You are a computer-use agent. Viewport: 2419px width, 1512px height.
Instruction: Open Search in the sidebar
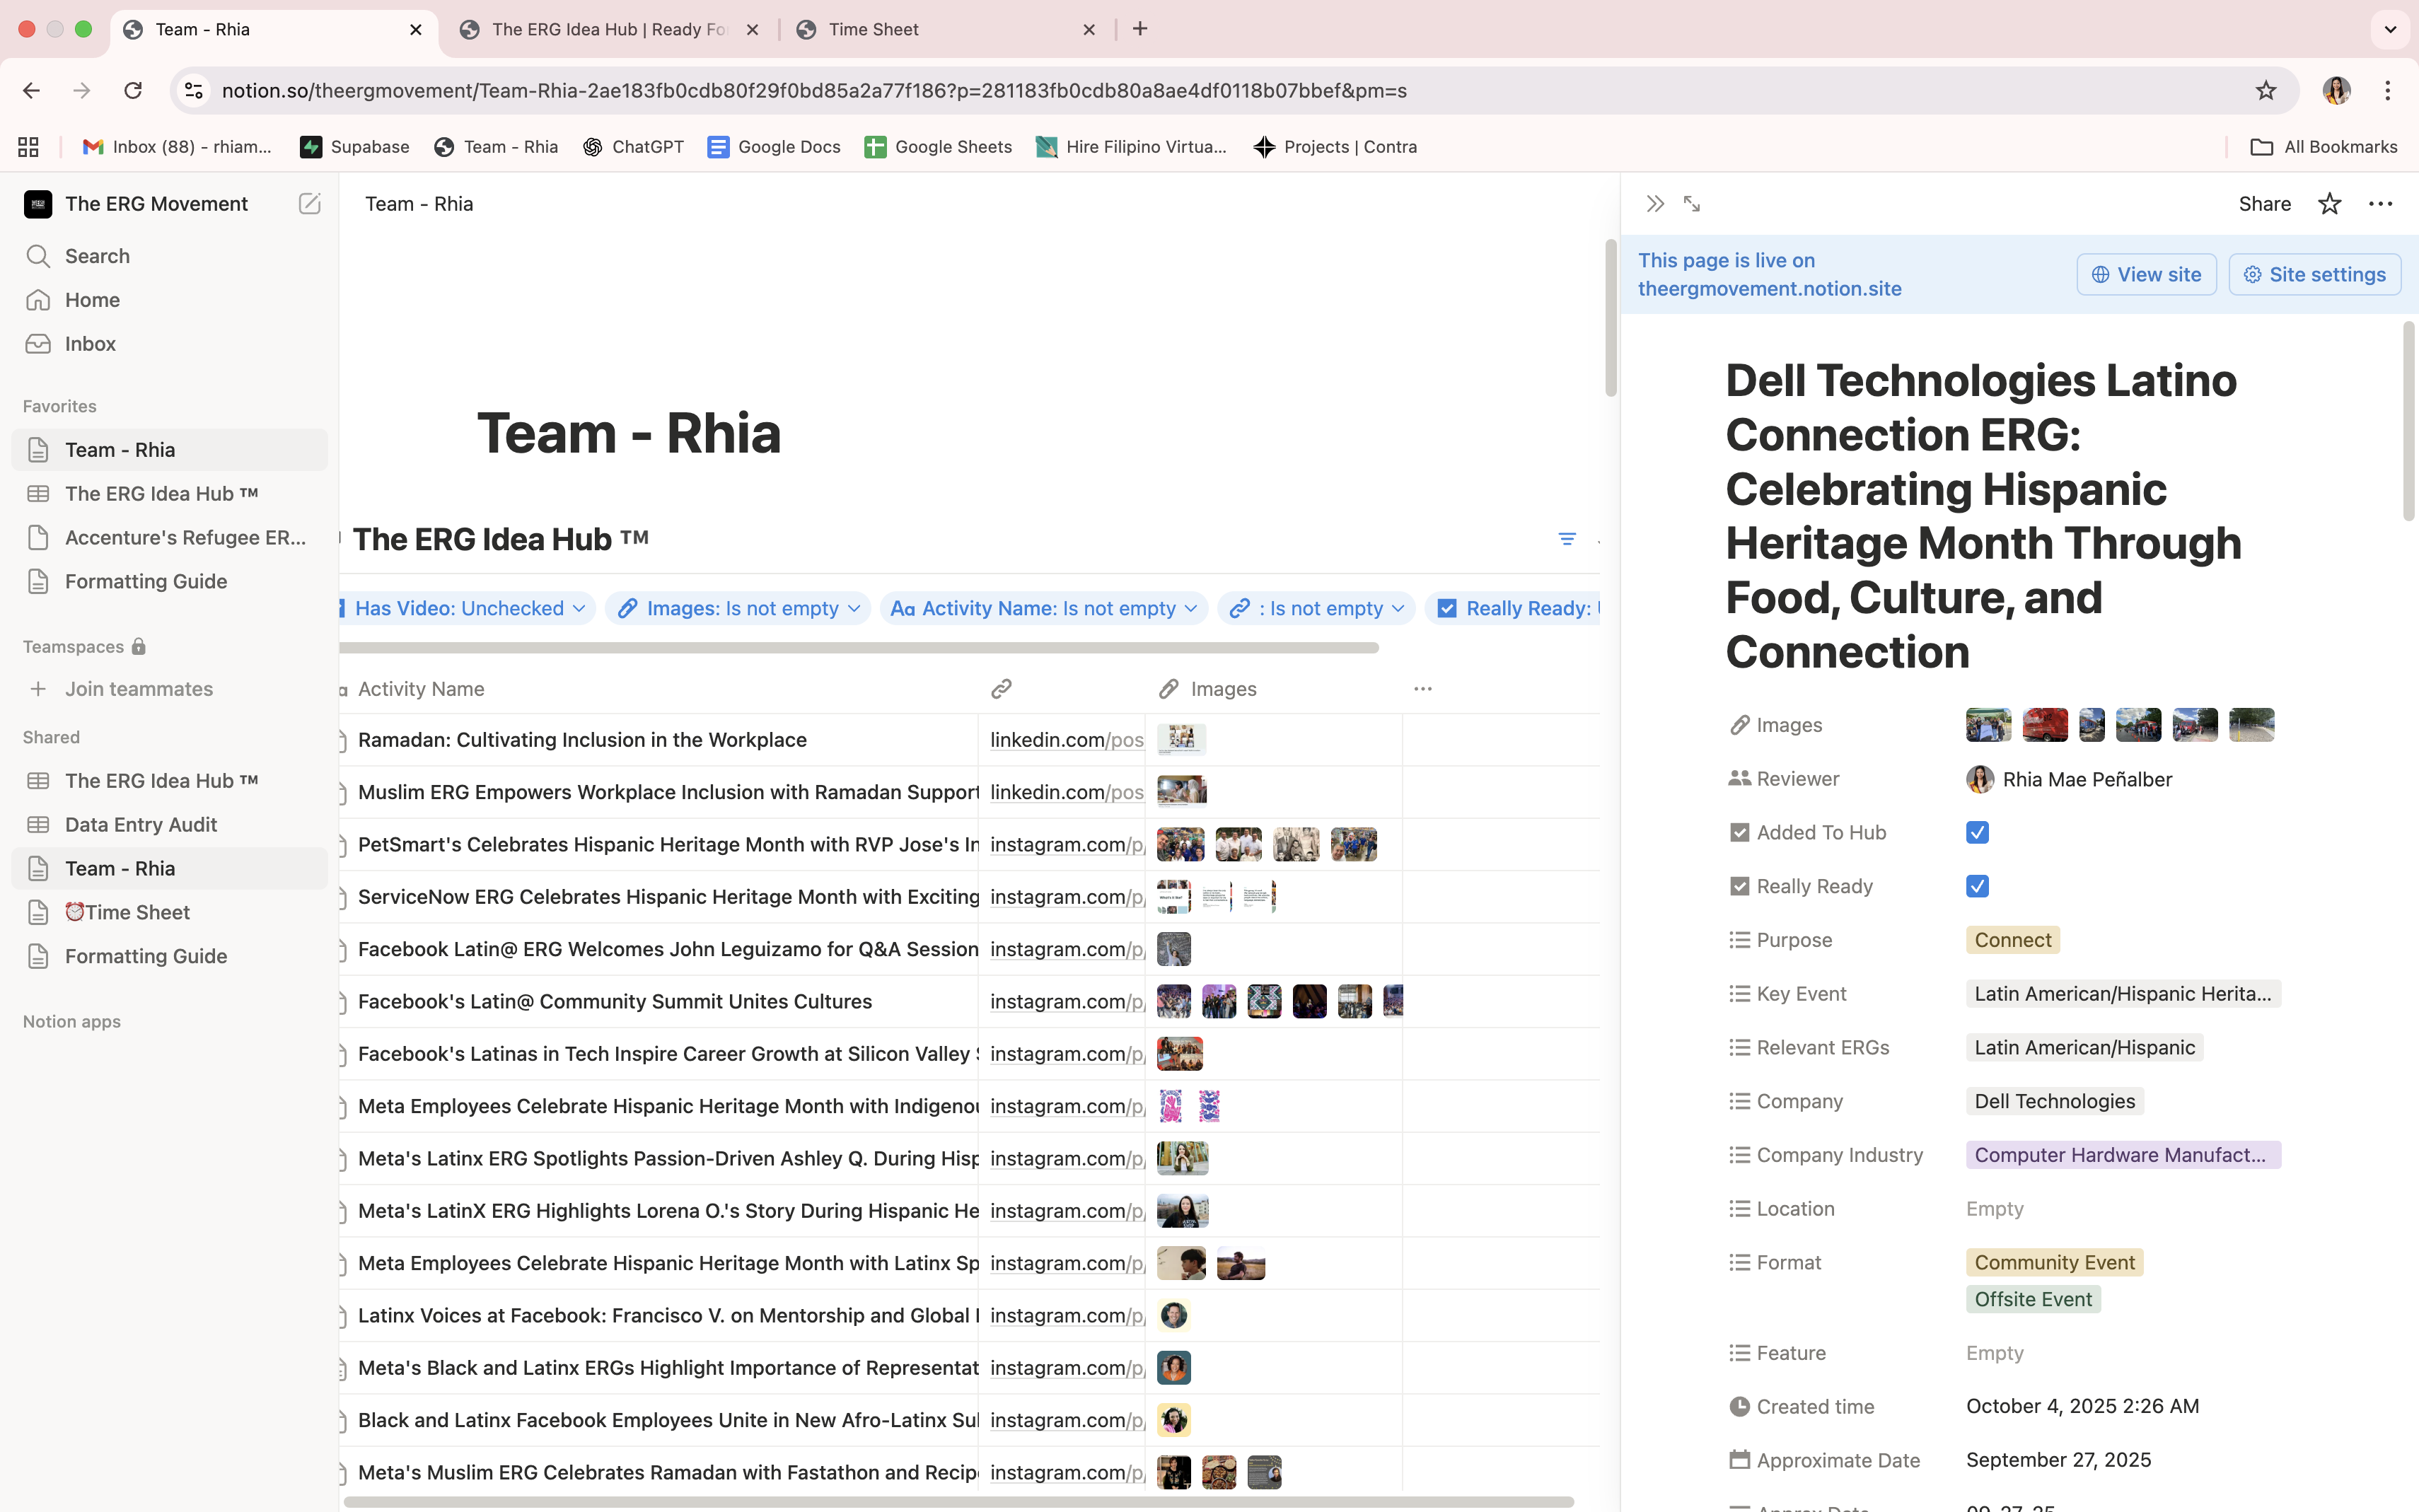pyautogui.click(x=97, y=256)
